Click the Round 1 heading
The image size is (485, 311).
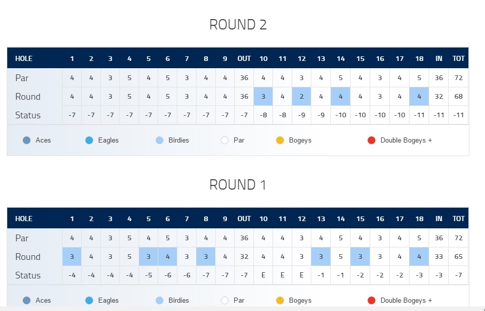click(x=238, y=185)
